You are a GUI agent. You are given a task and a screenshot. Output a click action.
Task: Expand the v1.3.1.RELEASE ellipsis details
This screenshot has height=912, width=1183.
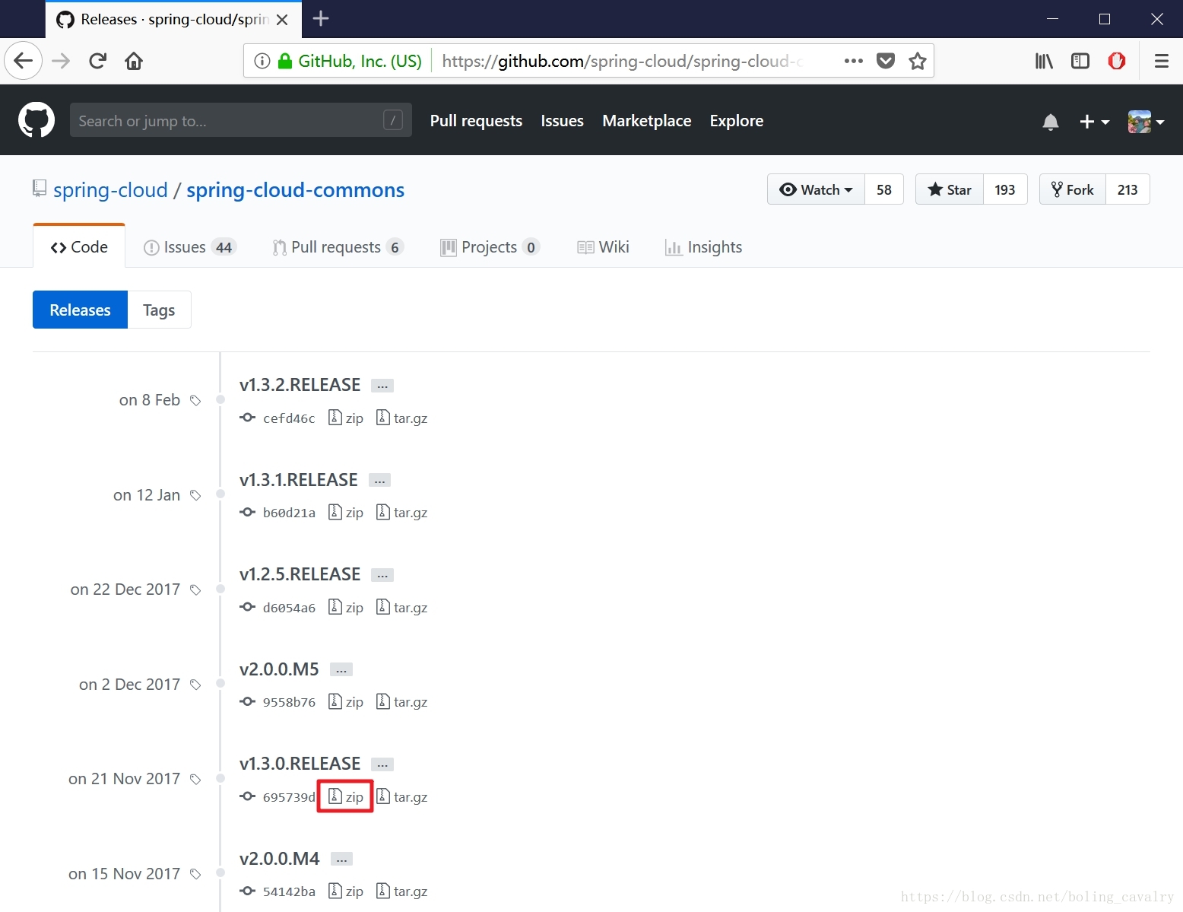pos(379,481)
